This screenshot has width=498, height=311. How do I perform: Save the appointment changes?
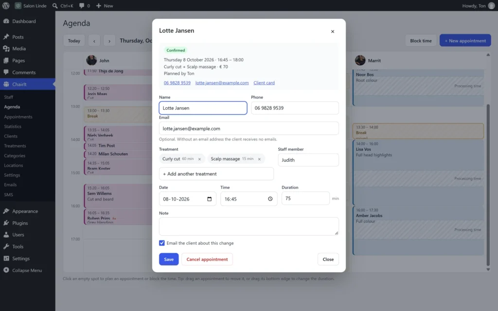[169, 259]
